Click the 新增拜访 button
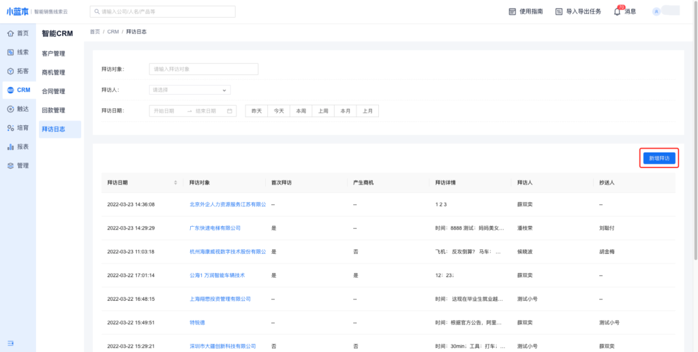Screen dimensions: 698x352 (659, 158)
